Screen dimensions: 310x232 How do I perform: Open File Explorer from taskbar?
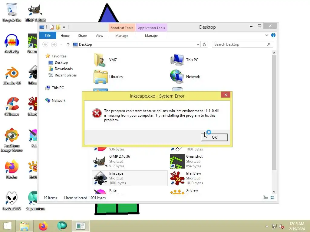(25, 226)
